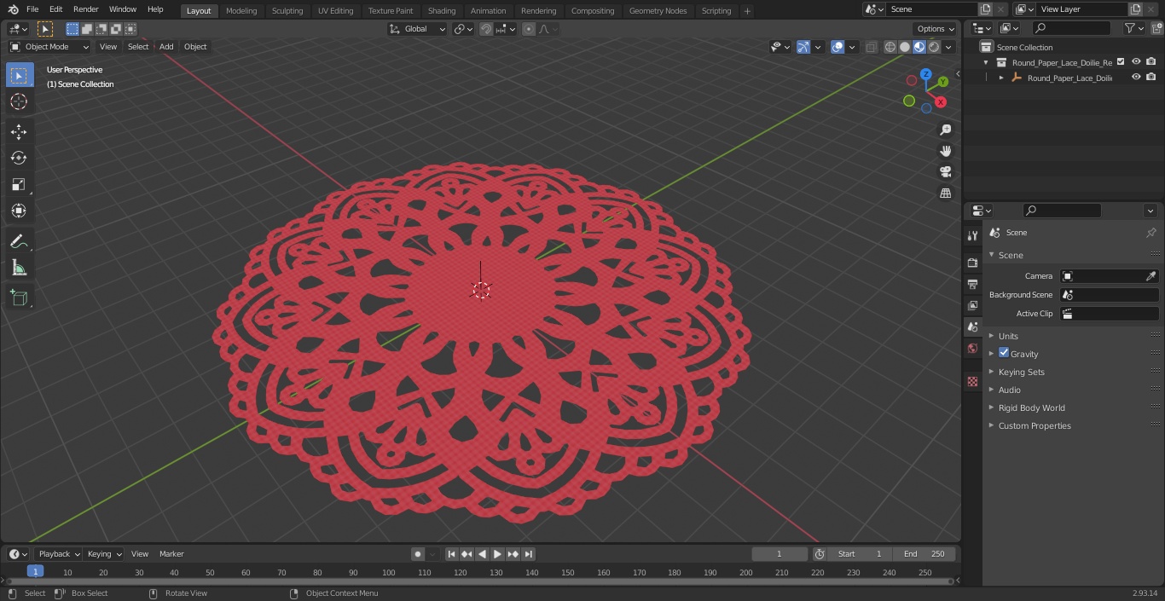Select the Transform tool
Screen dimensions: 1165x601
(x=19, y=211)
